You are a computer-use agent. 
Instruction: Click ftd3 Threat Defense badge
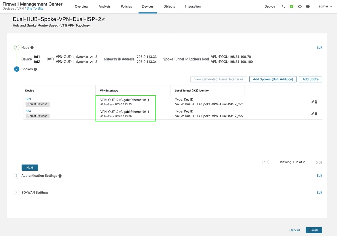pos(37,104)
